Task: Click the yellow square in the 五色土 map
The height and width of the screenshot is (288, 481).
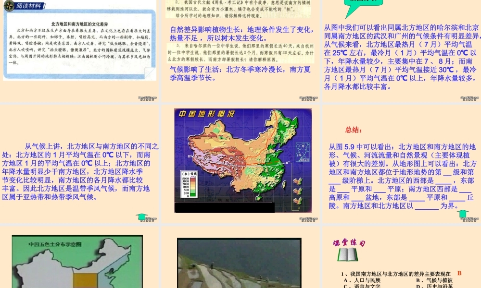Action: [85, 281]
